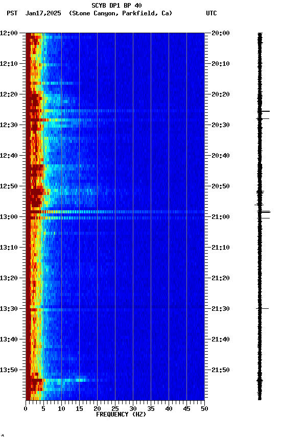Click the location text Stone Canyon, Parkfield, Ca
282x441 pixels.
pyautogui.click(x=121, y=13)
